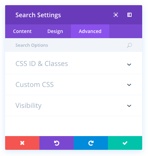Viewport: 148px width, 156px height.
Task: Expand CSS ID & Classes via chevron
Action: coord(129,65)
